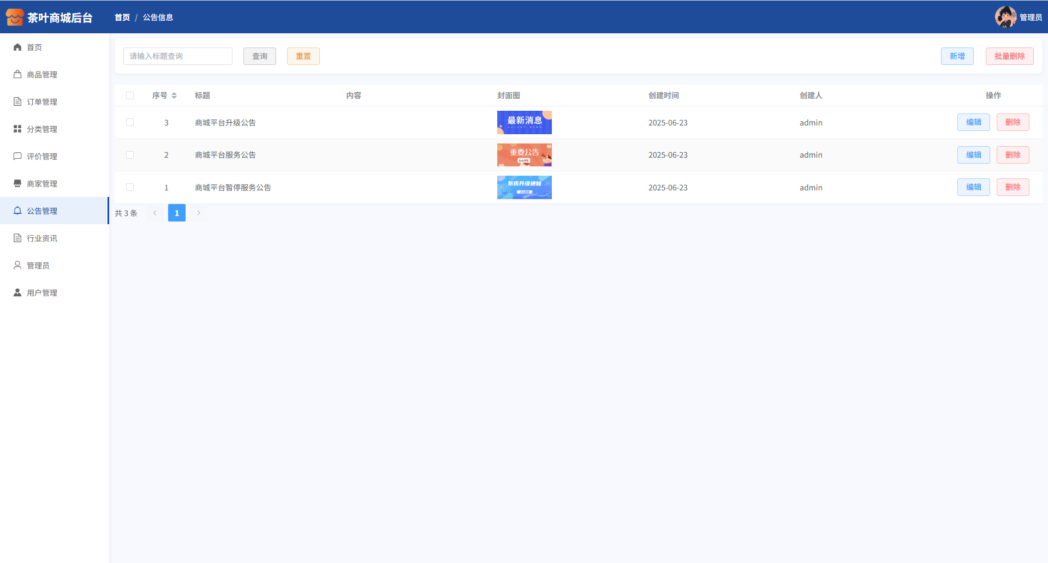Open 行业资讯 menu item
The width and height of the screenshot is (1048, 563).
42,238
